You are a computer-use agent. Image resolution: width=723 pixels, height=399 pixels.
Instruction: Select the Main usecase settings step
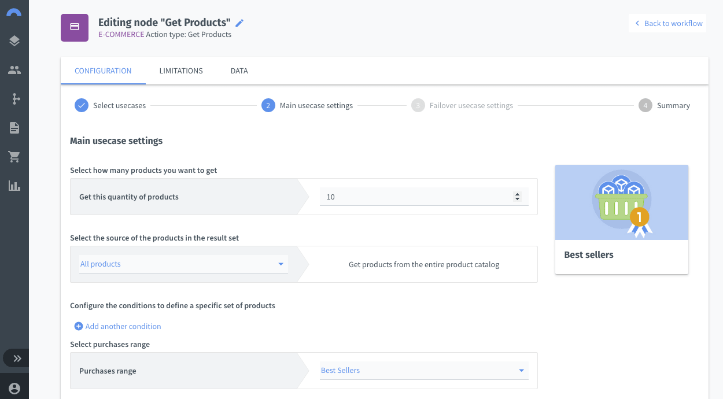307,105
